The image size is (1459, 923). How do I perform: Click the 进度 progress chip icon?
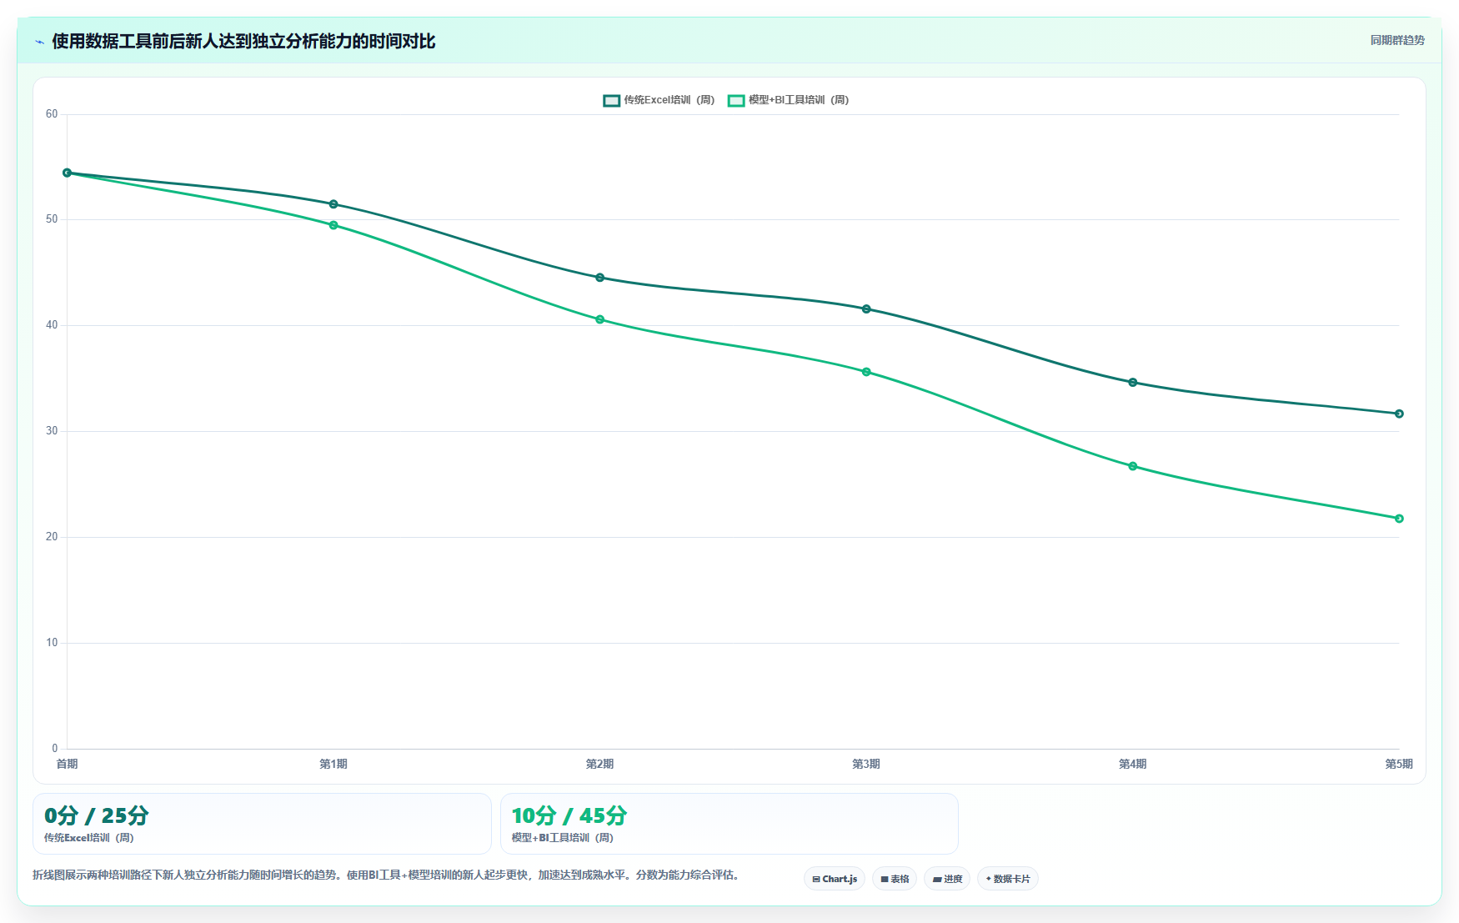(937, 879)
